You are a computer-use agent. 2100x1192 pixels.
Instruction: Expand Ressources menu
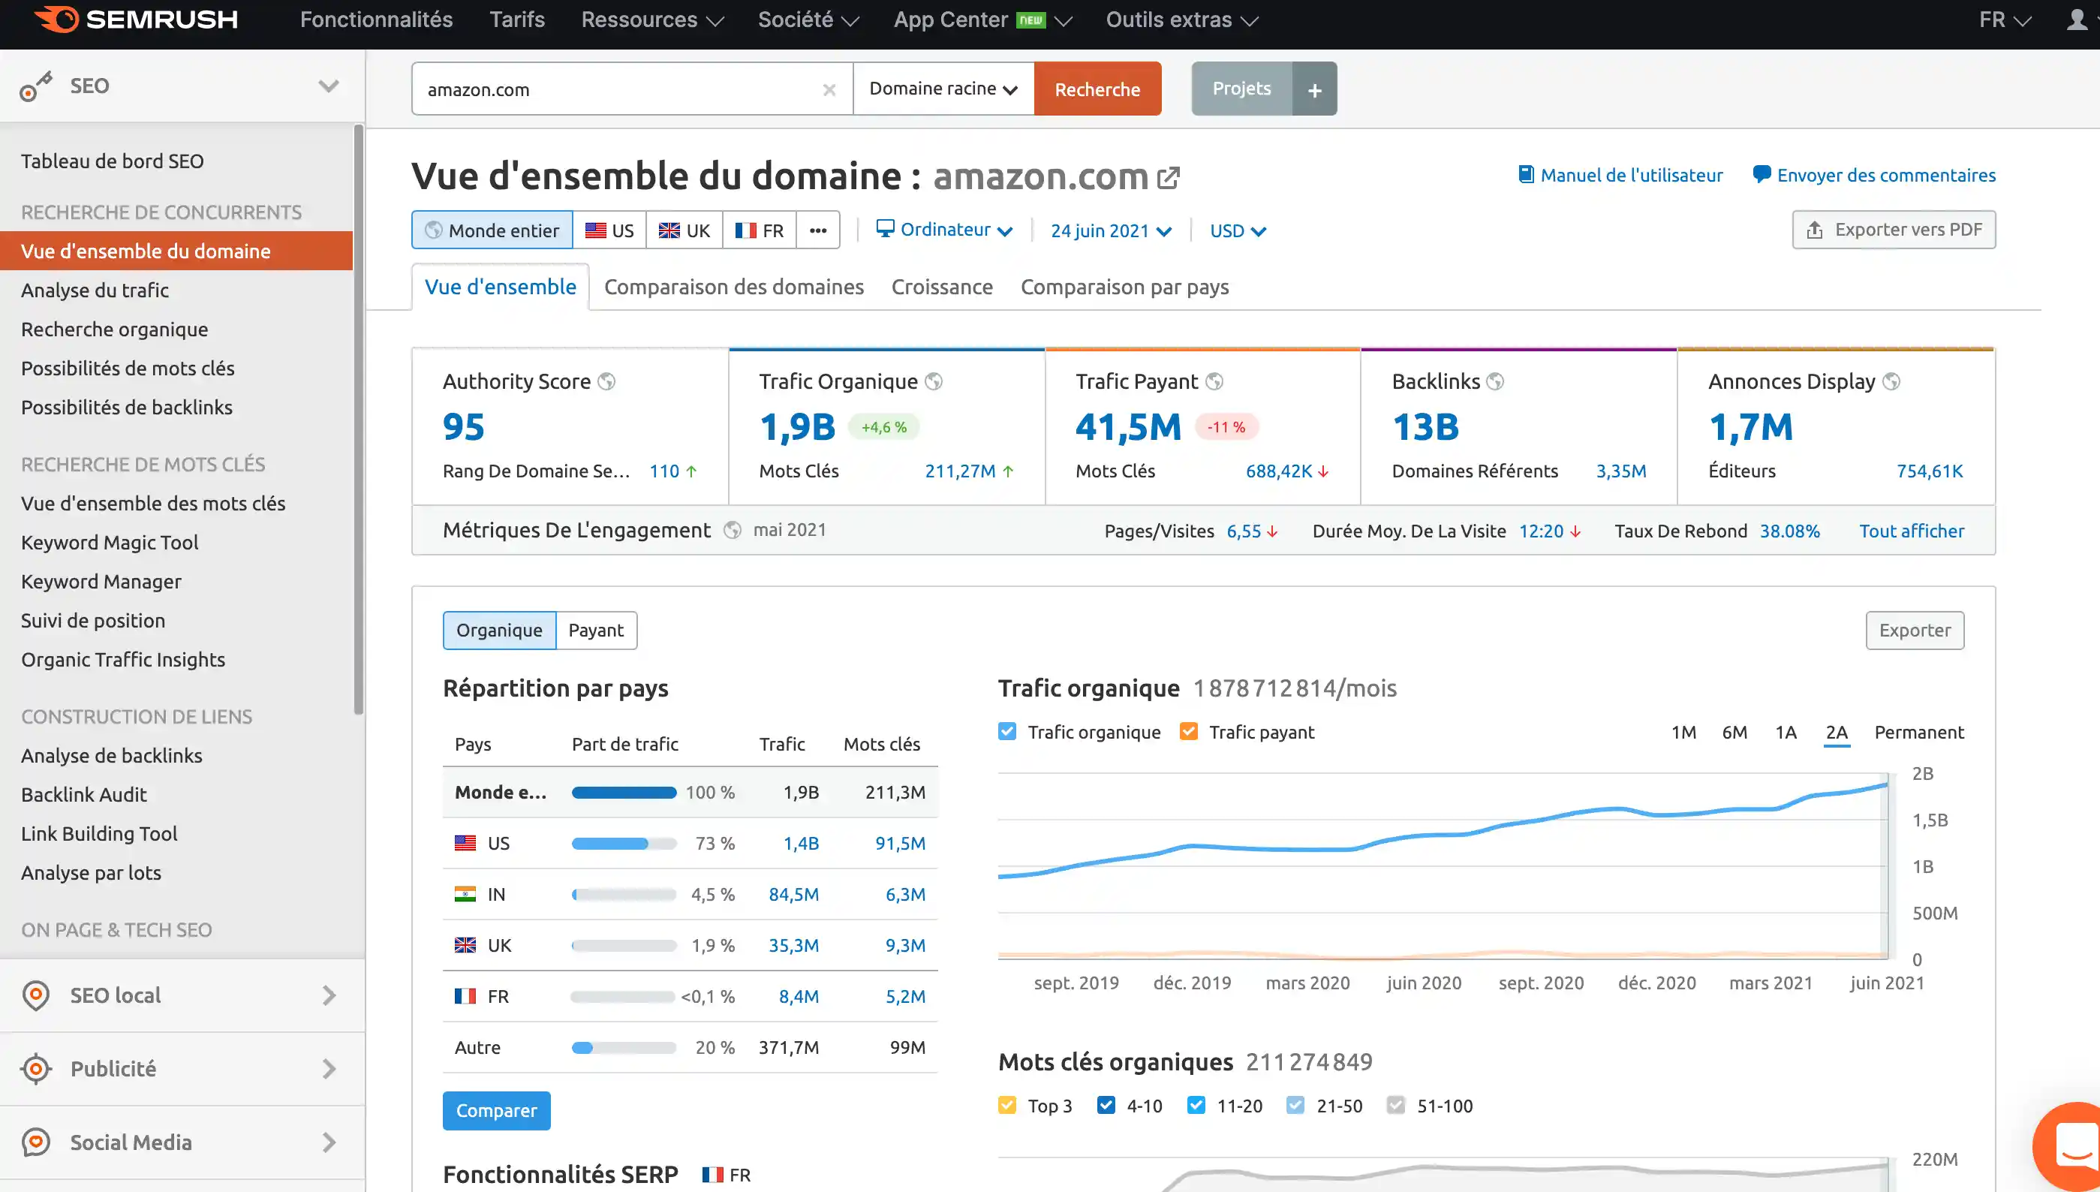pyautogui.click(x=652, y=20)
